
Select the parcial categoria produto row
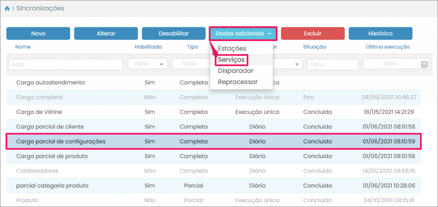[x=214, y=185]
